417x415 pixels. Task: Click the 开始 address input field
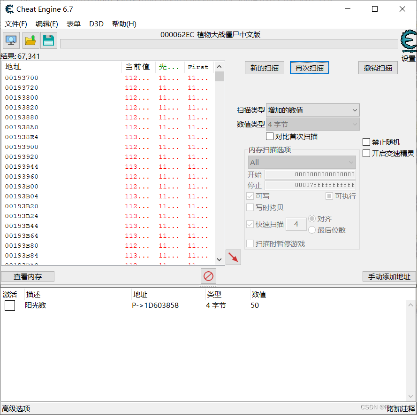pyautogui.click(x=311, y=174)
